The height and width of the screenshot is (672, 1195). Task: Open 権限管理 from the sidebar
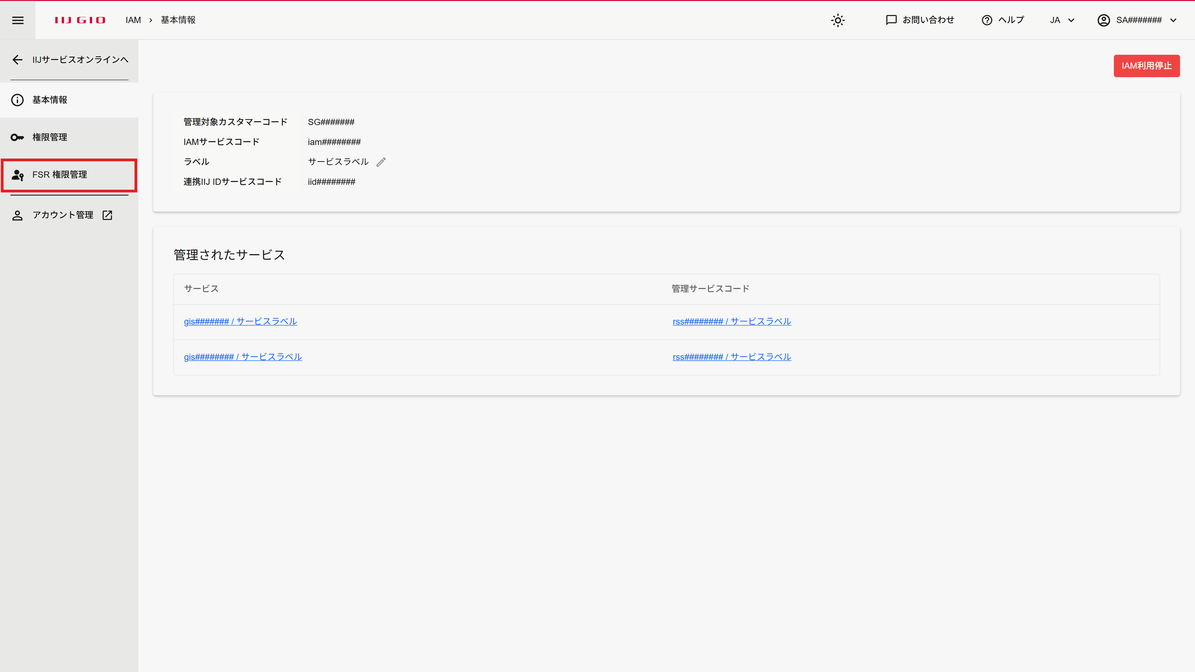tap(50, 137)
